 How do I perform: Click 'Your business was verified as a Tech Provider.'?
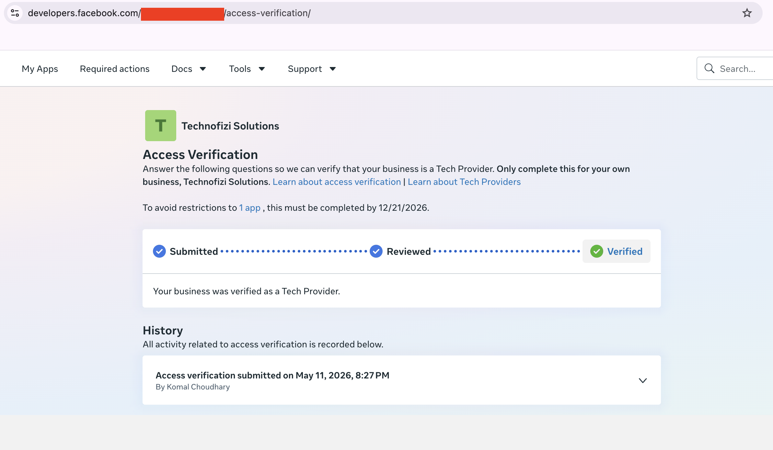(x=247, y=291)
